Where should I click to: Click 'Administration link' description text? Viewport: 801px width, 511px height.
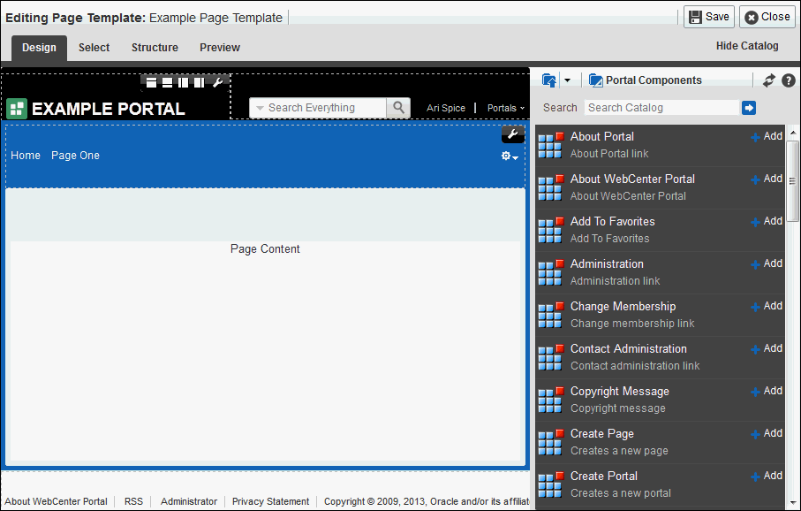(x=615, y=281)
